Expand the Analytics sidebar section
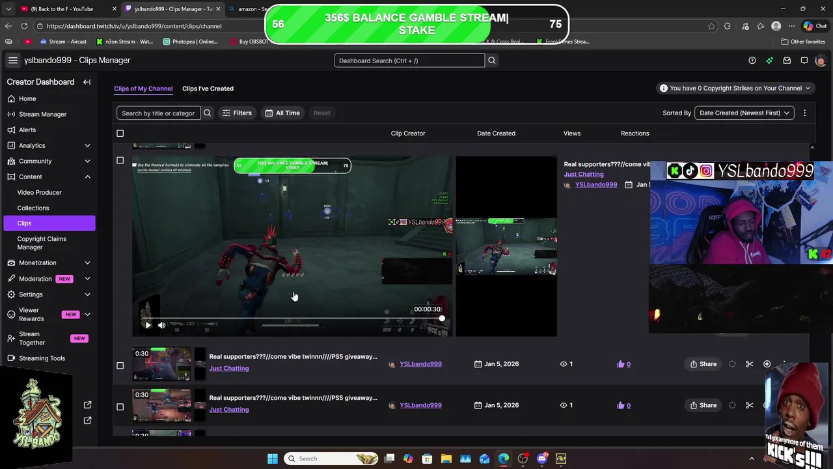The image size is (833, 469). point(87,145)
